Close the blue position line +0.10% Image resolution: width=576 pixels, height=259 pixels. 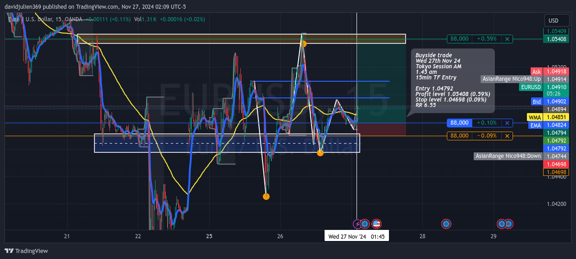point(507,123)
